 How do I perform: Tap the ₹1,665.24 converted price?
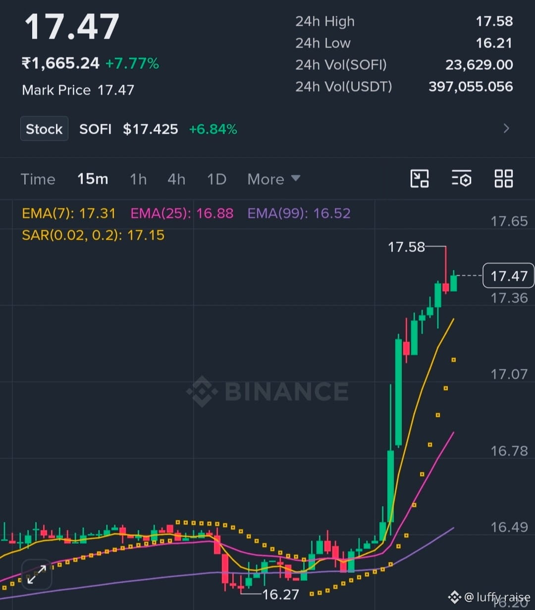(x=60, y=63)
